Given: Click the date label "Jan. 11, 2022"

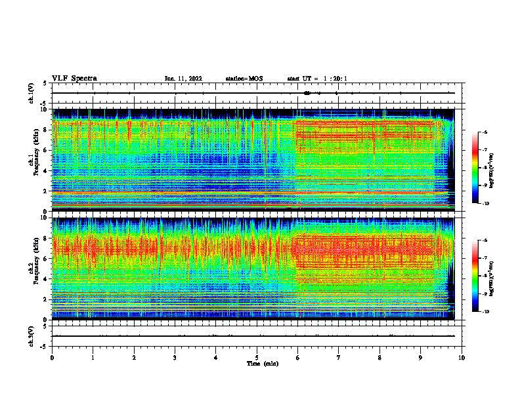Looking at the screenshot, I should [x=183, y=79].
